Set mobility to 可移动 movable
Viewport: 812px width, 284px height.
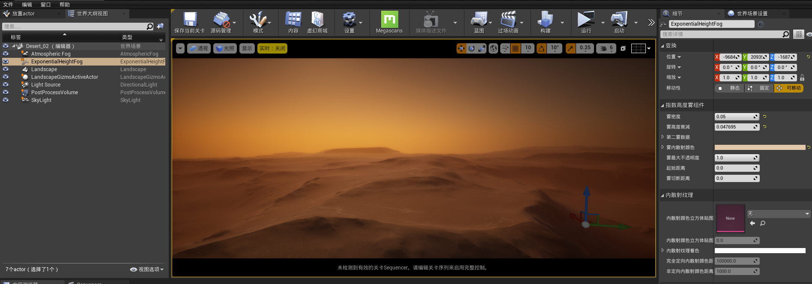point(789,88)
